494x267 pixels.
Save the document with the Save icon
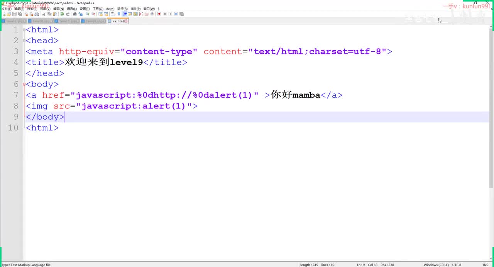pos(14,14)
